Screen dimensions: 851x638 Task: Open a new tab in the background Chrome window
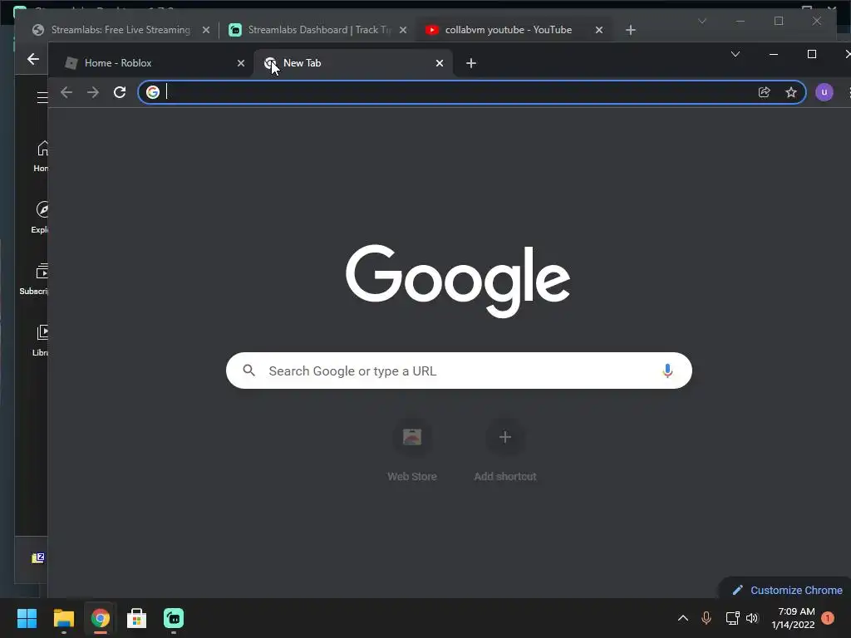[x=630, y=30]
